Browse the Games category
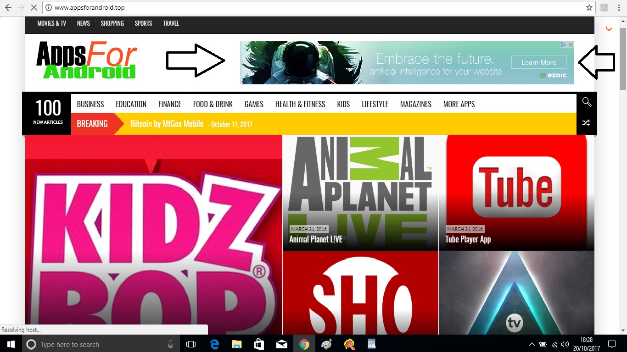This screenshot has width=627, height=352. tap(254, 104)
